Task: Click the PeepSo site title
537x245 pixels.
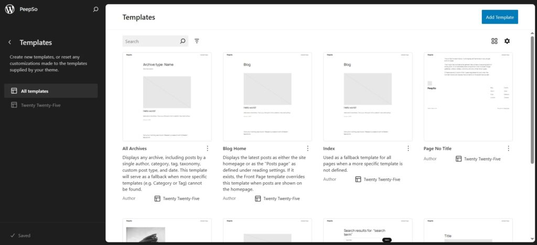Action: (x=28, y=9)
